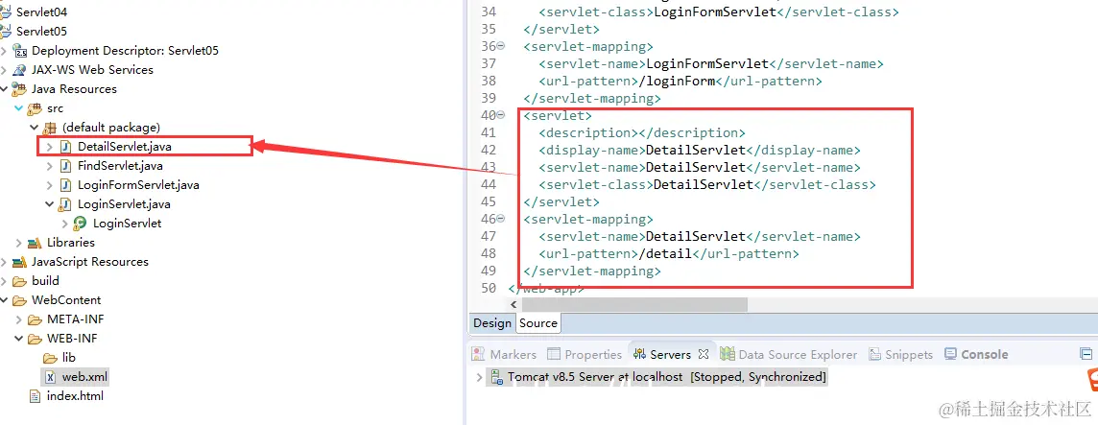Switch to the Design tab

(492, 322)
